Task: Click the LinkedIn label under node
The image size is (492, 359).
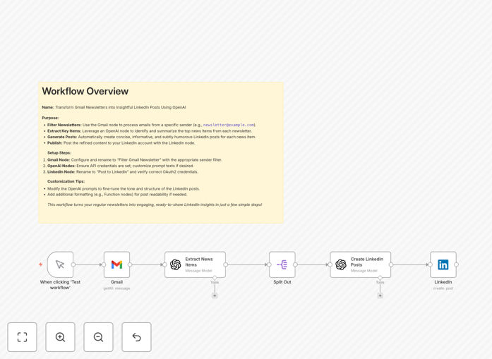Action: pos(443,282)
